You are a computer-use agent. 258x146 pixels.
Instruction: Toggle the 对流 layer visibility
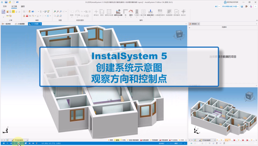click(123, 140)
